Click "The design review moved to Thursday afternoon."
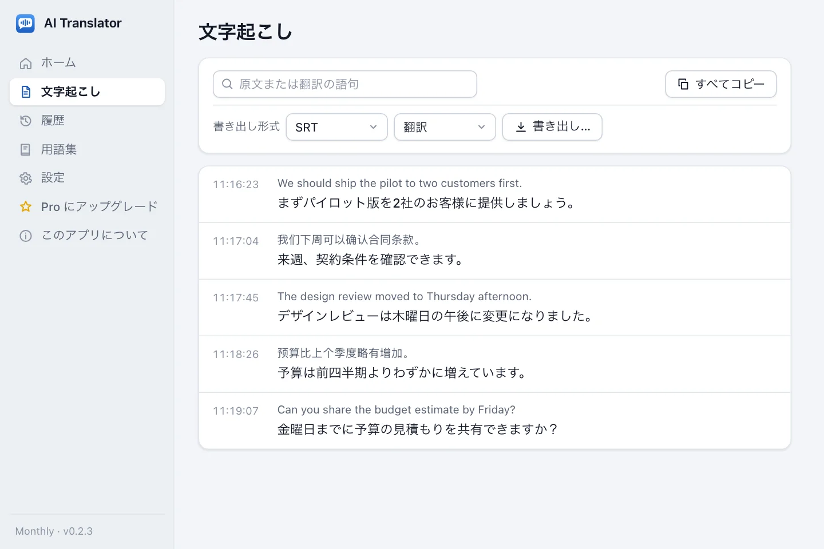This screenshot has height=549, width=824. point(405,297)
